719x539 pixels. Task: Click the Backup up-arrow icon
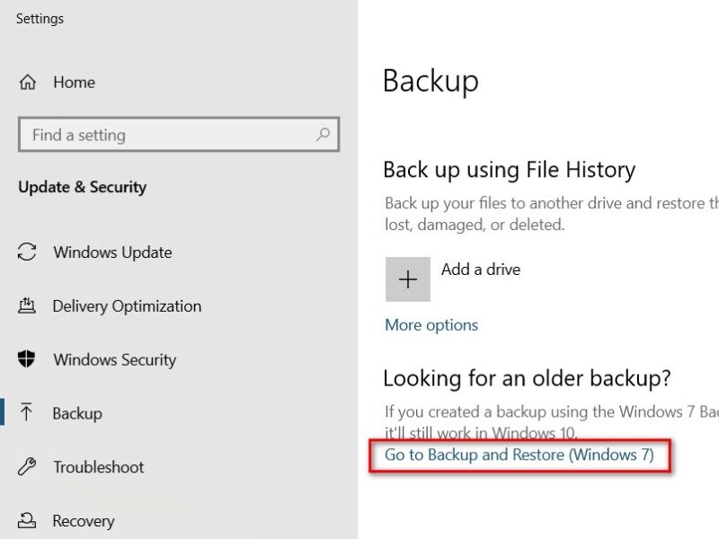29,413
